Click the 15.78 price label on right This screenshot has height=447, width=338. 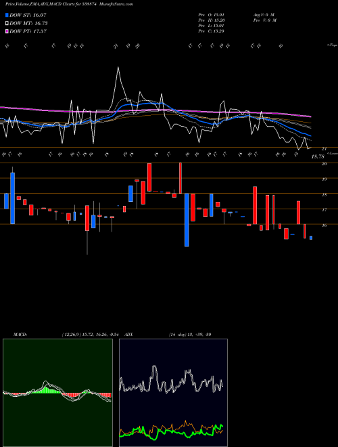(318, 156)
